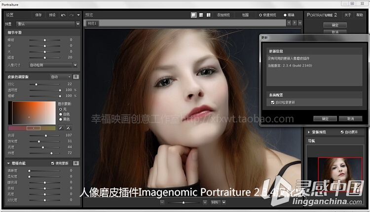Click 确定 button under Portraiture 2 title

click(335, 25)
